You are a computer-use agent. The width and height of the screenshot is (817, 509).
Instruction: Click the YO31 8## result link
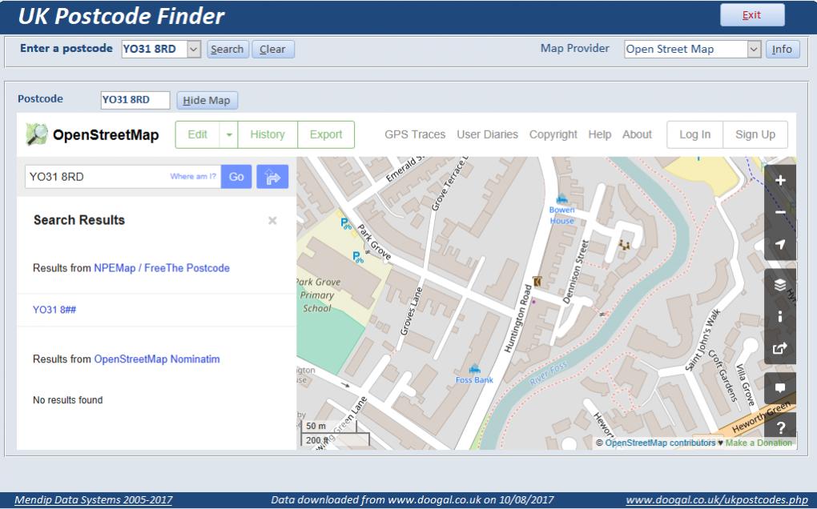coord(54,310)
